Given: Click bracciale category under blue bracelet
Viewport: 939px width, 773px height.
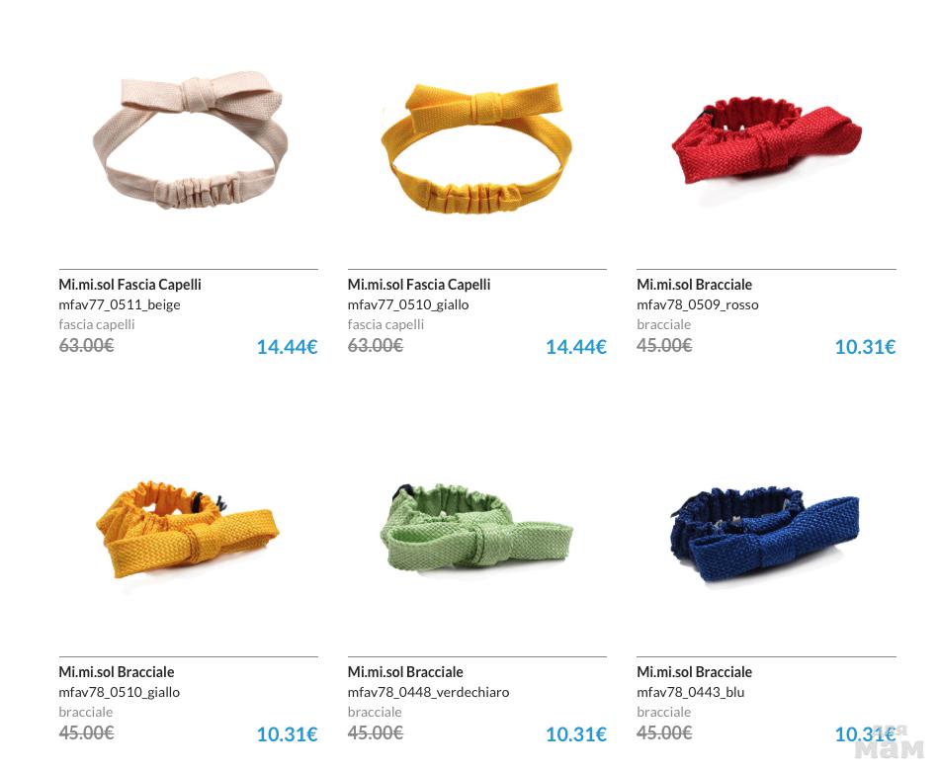Looking at the screenshot, I should pyautogui.click(x=663, y=712).
